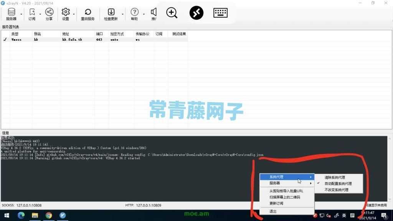This screenshot has height=221, width=393.
Task: Click the 订阅 (Subscription) toolbar icon
Action: coord(32,13)
